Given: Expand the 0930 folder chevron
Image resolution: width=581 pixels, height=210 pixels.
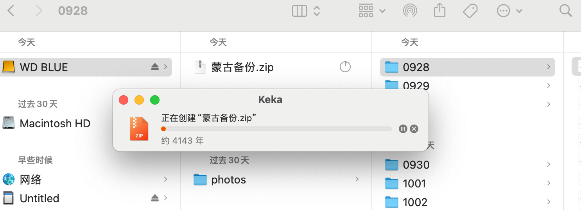Looking at the screenshot, I should point(549,165).
